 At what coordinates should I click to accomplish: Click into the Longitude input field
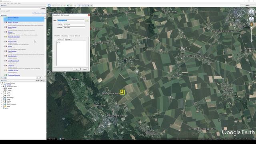point(74,28)
